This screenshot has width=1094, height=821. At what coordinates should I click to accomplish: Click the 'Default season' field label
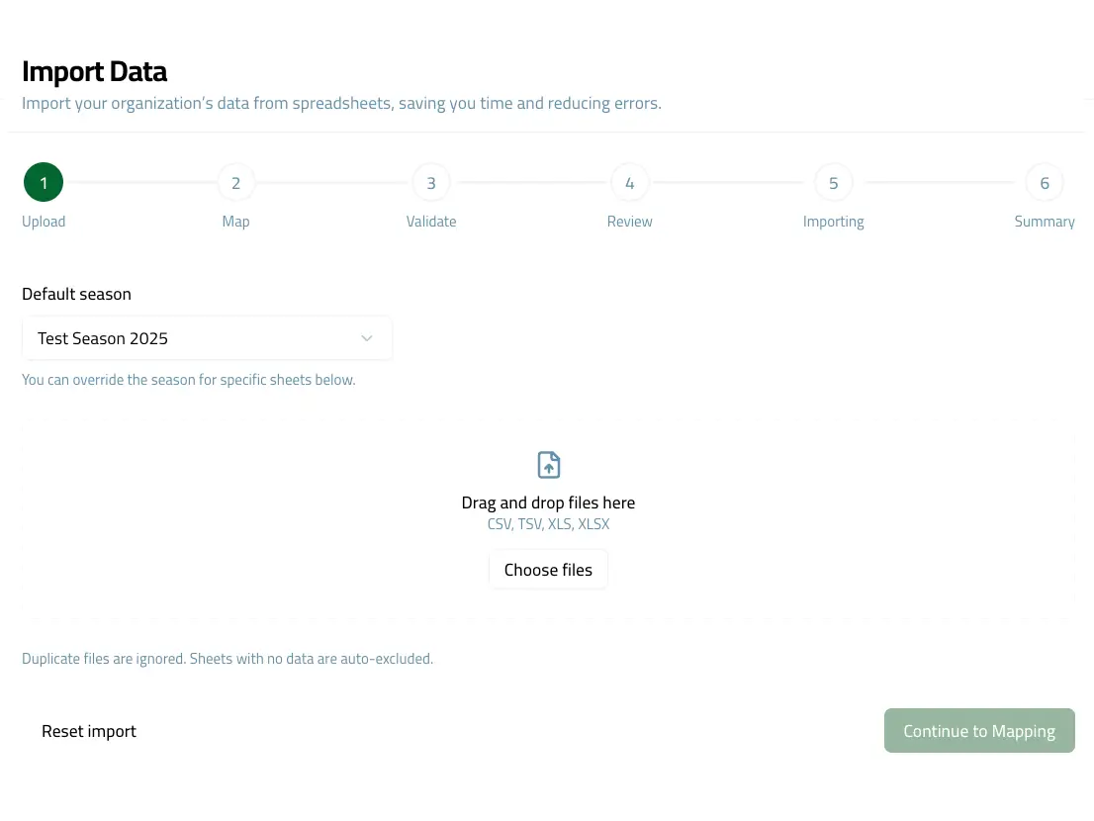(x=76, y=294)
